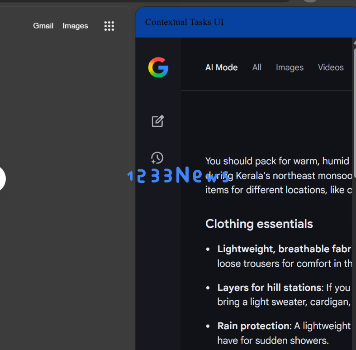Switch to the Images search tab
Viewport: 356px width, 350px height.
click(x=290, y=67)
